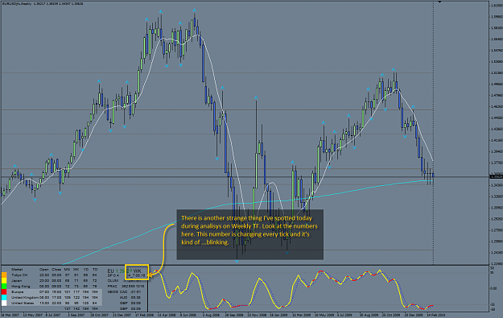Select the "Japan" market row label
Viewport: 503px width, 318px height.
click(16, 281)
